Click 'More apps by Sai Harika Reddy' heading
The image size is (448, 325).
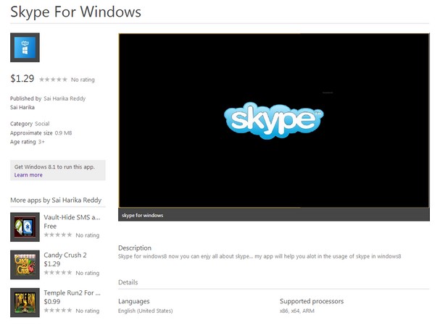56,200
